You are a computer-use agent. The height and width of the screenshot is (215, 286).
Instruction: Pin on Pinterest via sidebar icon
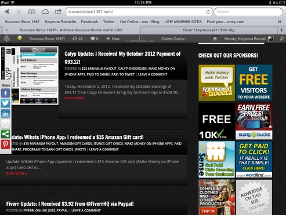(5, 144)
